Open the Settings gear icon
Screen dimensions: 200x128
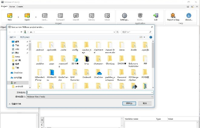coord(124,16)
